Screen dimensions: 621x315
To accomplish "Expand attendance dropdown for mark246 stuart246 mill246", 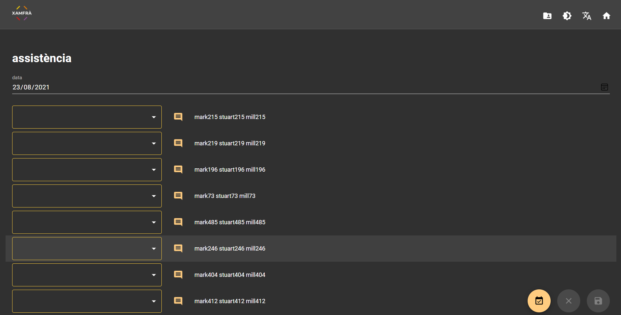I will [87, 249].
